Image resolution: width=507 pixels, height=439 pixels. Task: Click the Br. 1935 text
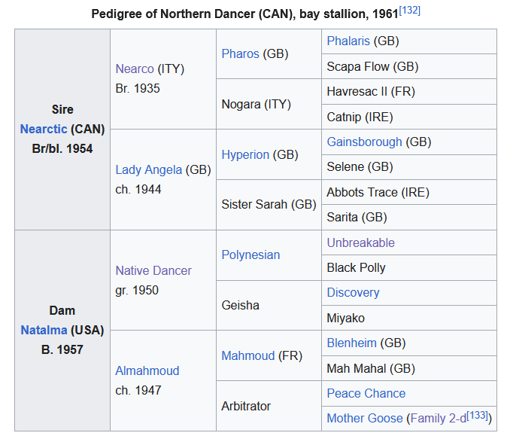[138, 89]
